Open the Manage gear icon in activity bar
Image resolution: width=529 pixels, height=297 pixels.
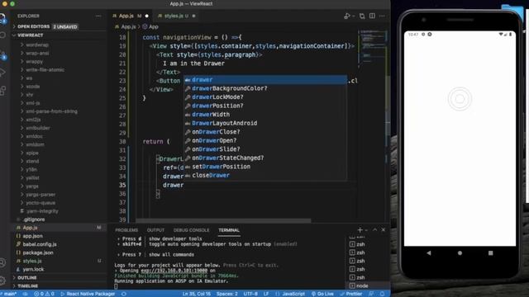pyautogui.click(x=2, y=280)
